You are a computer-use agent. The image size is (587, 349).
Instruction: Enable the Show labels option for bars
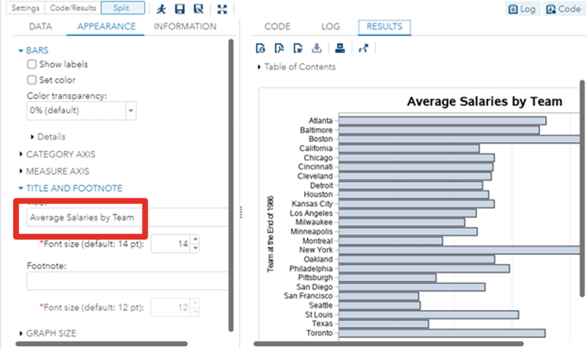click(31, 64)
